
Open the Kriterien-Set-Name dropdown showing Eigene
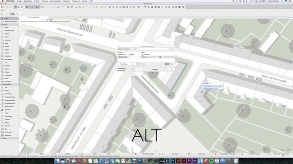152,49
